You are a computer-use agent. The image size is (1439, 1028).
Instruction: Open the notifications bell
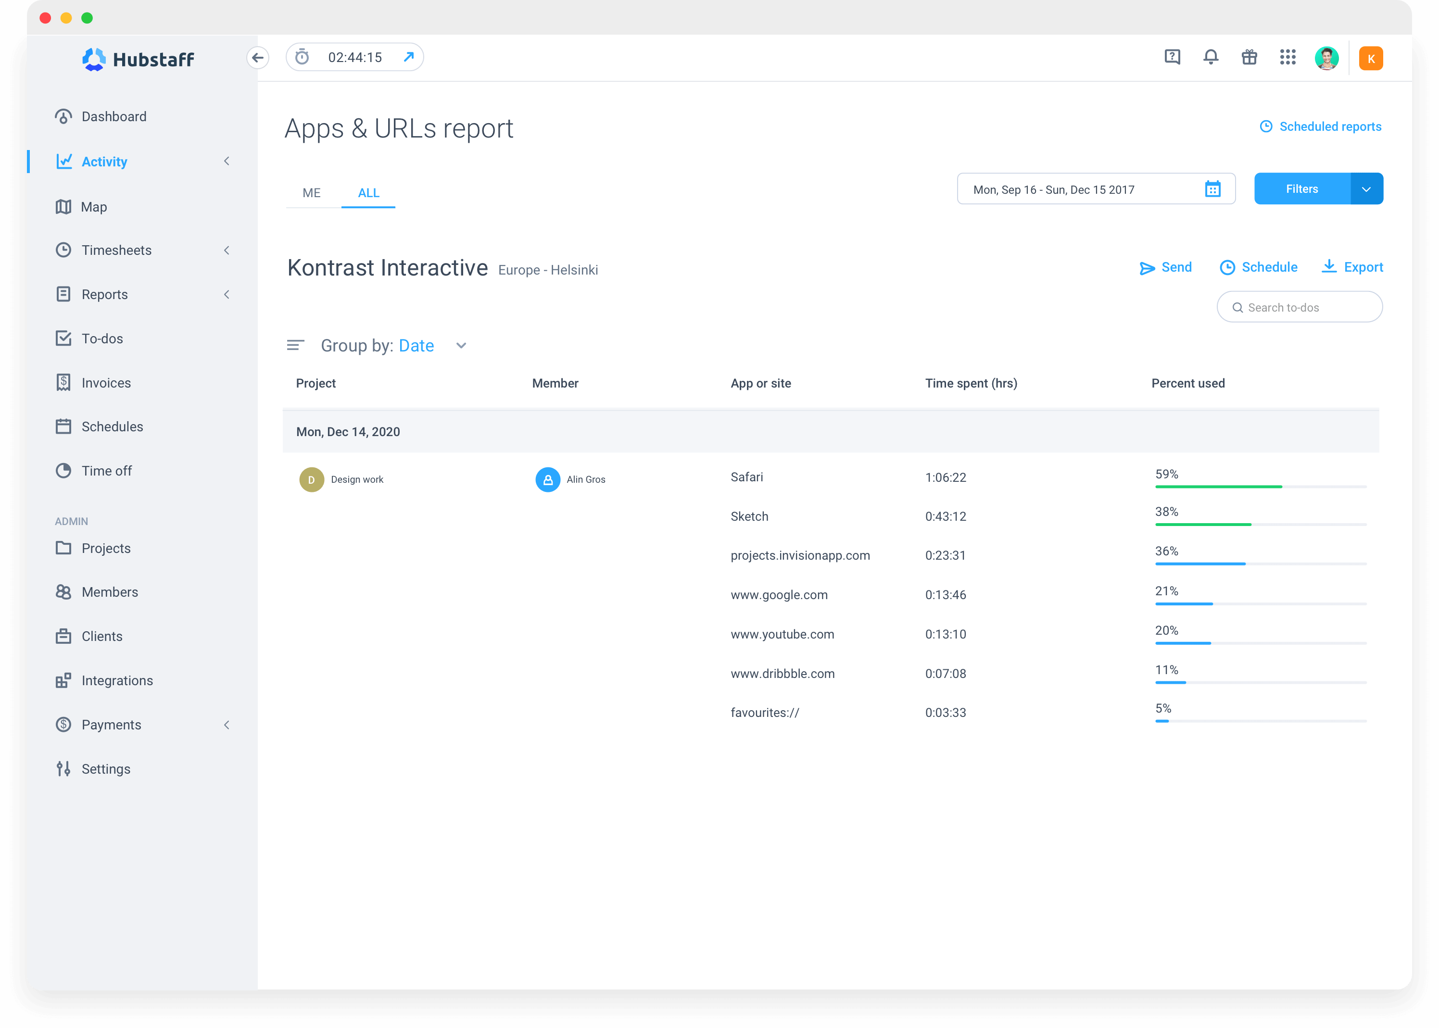click(x=1211, y=57)
